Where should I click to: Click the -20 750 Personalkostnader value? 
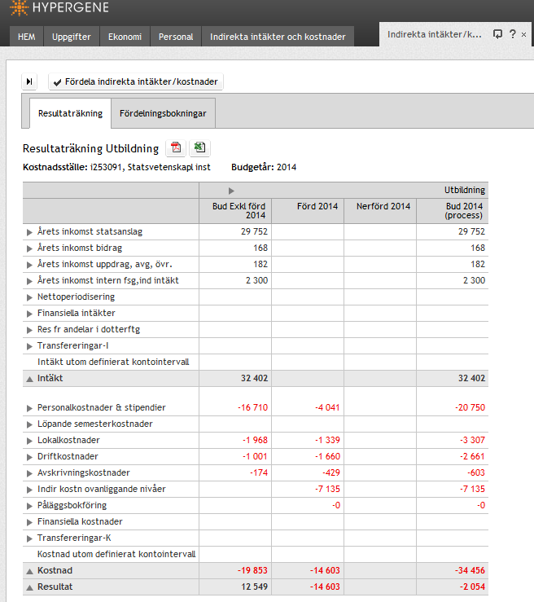470,407
